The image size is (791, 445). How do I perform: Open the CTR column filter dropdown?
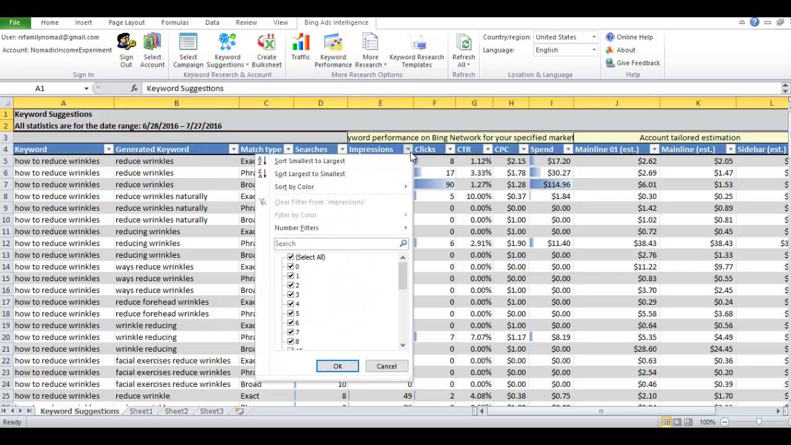pos(488,149)
